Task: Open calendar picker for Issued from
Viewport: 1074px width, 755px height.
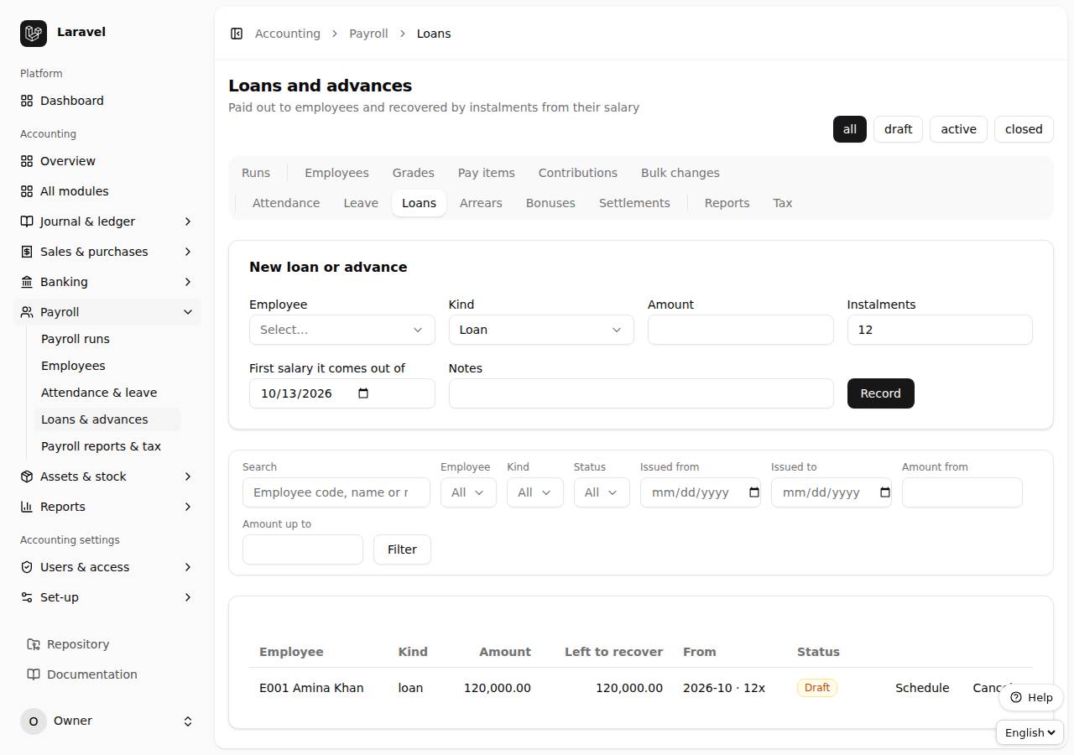Action: 754,492
